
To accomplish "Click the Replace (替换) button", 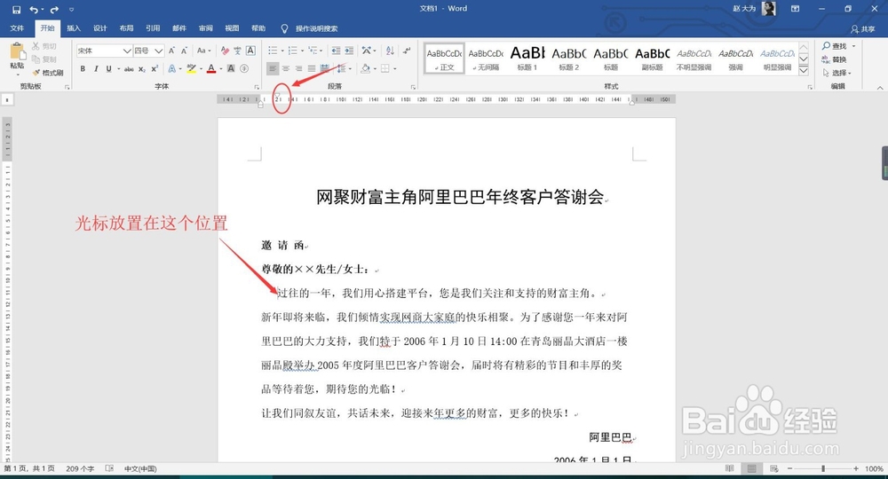I will coord(835,59).
